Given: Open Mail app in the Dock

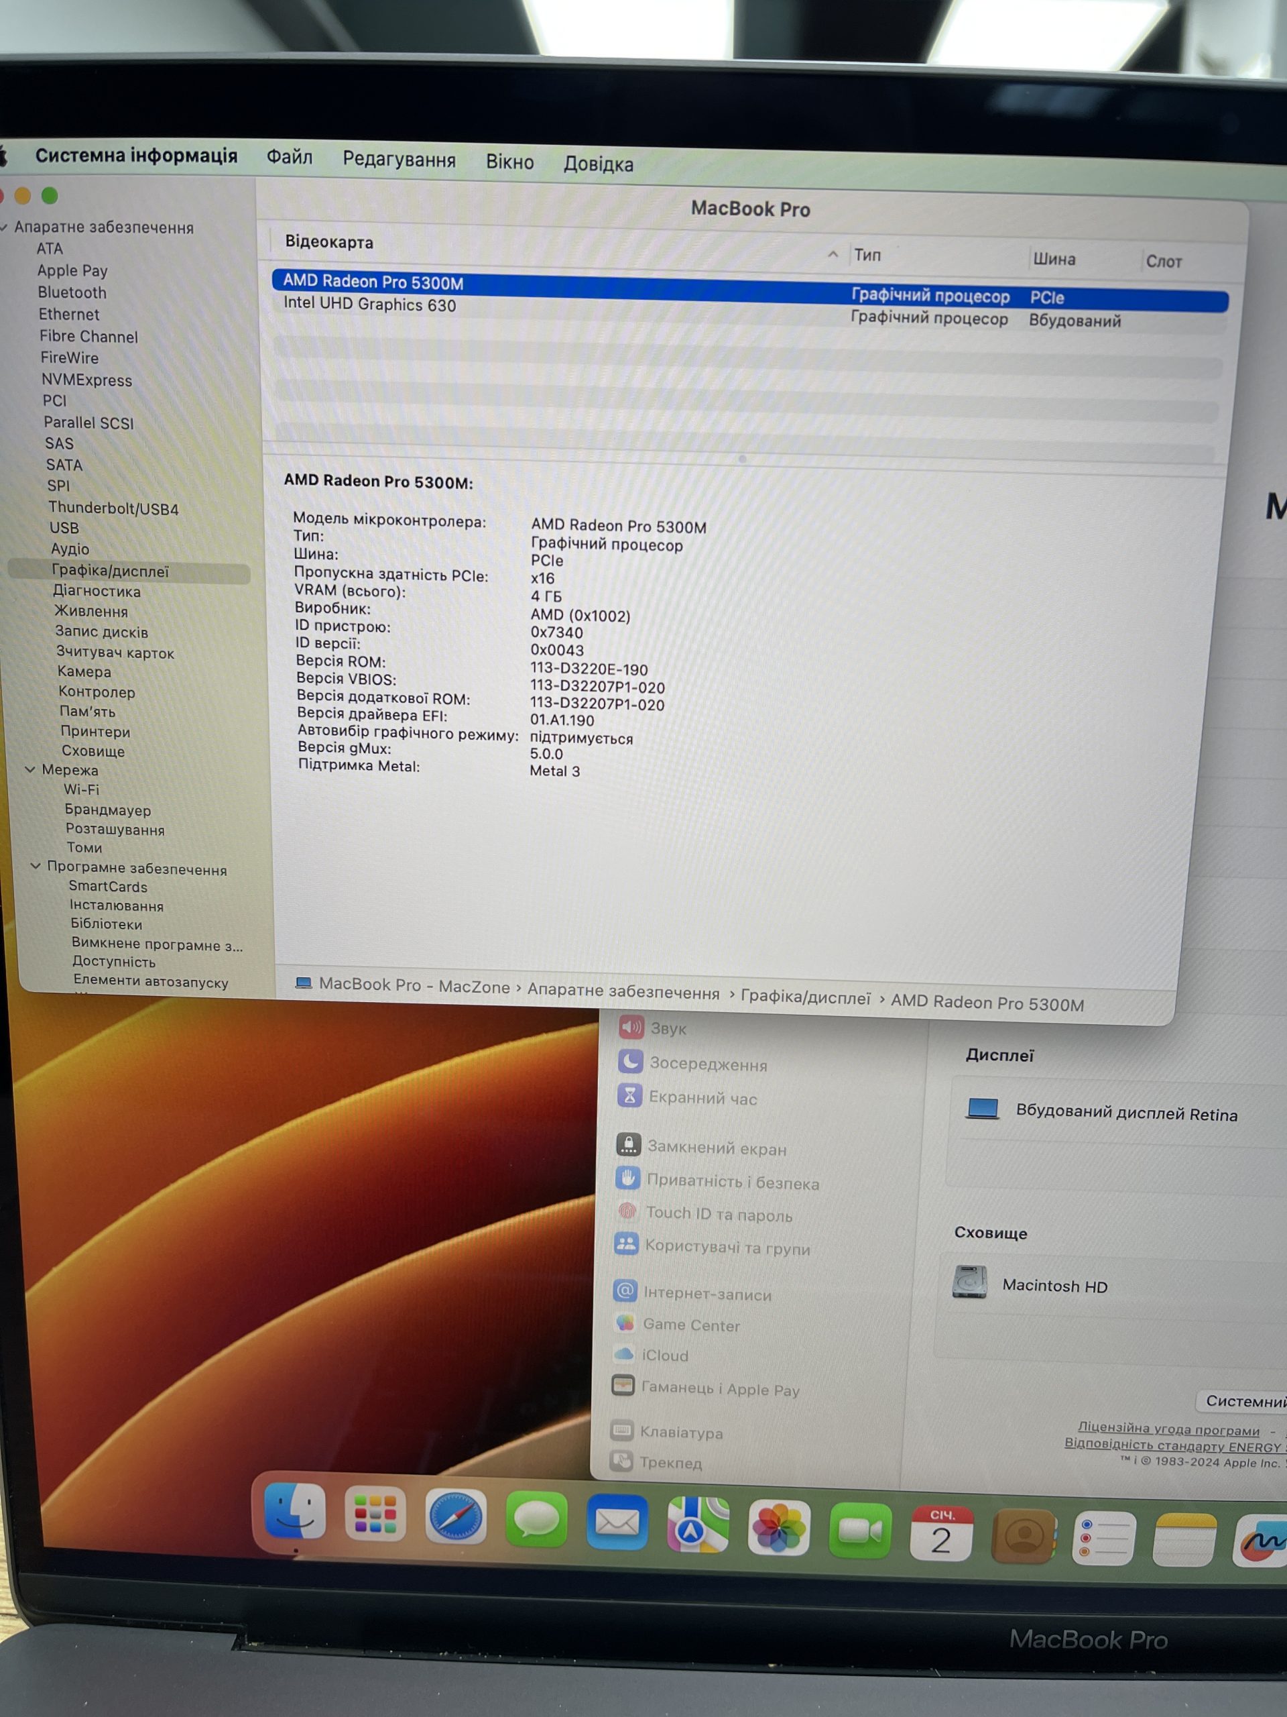Looking at the screenshot, I should tap(617, 1522).
